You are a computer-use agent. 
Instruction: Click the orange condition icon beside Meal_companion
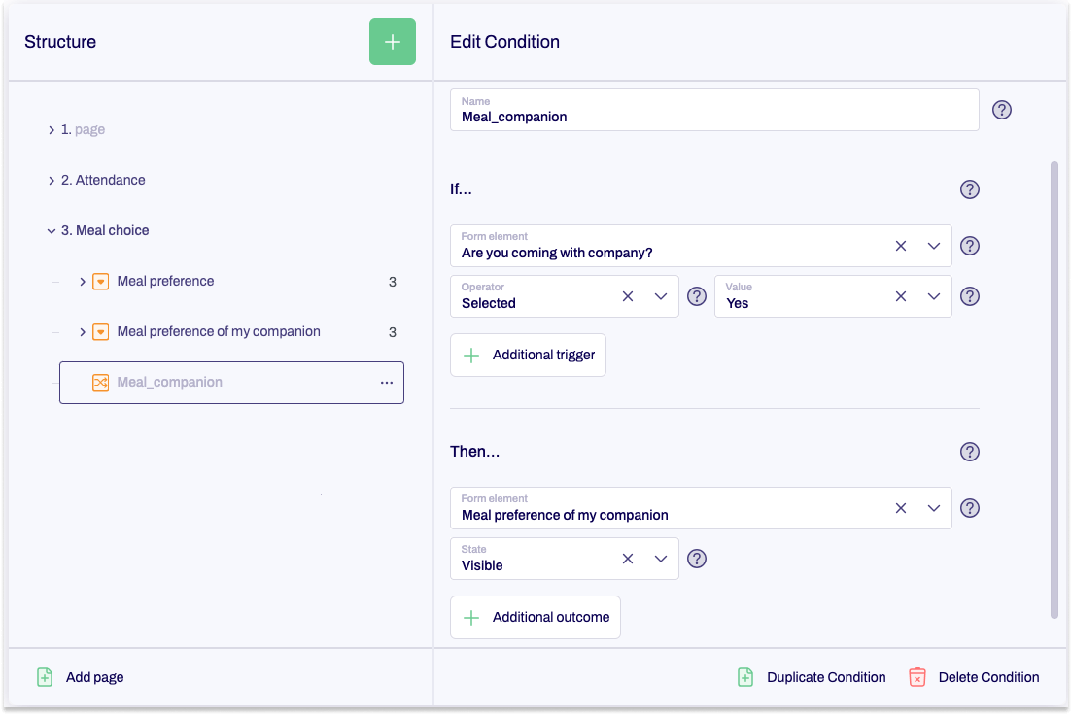pos(100,382)
